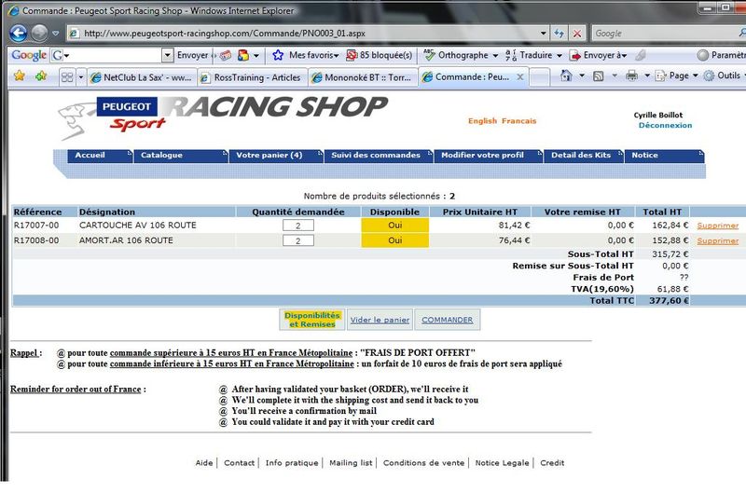The image size is (746, 493).
Task: Close the Commande tab with its X
Action: click(x=520, y=76)
